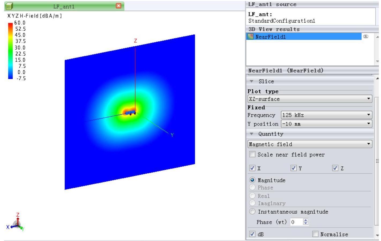Uncheck the dB checkbox
381x241 pixels.
tap(252, 234)
